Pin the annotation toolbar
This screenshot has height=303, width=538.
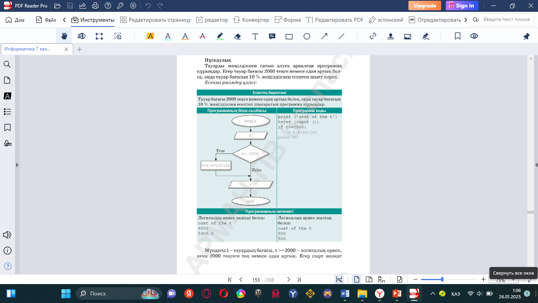click(527, 36)
